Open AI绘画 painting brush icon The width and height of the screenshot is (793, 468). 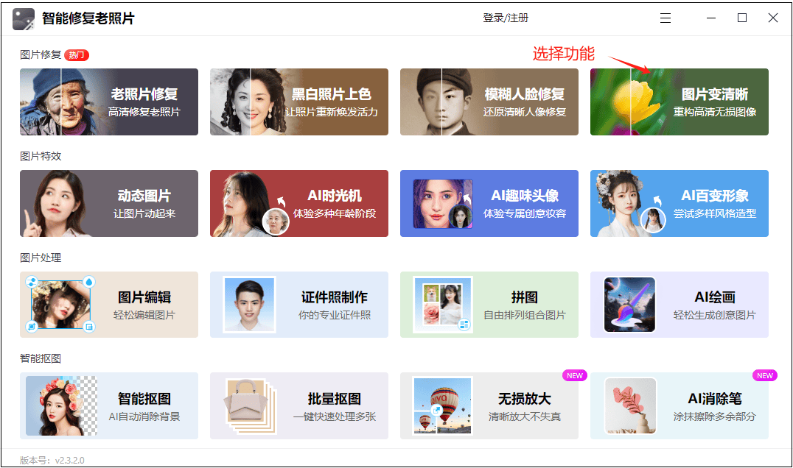tap(629, 305)
